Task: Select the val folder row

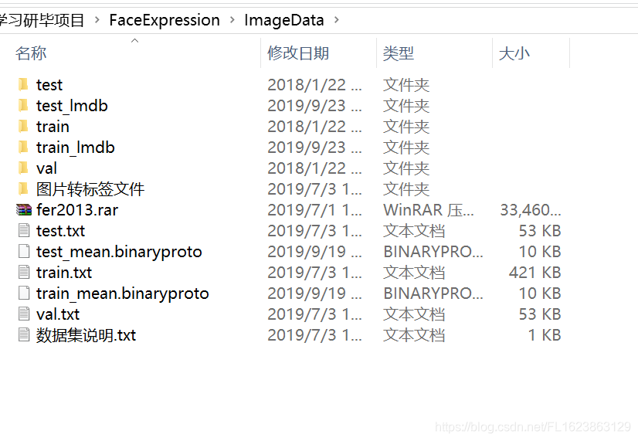Action: pyautogui.click(x=46, y=168)
